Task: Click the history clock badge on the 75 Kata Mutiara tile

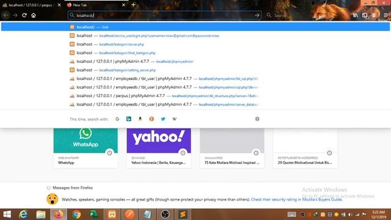Action: click(256, 153)
